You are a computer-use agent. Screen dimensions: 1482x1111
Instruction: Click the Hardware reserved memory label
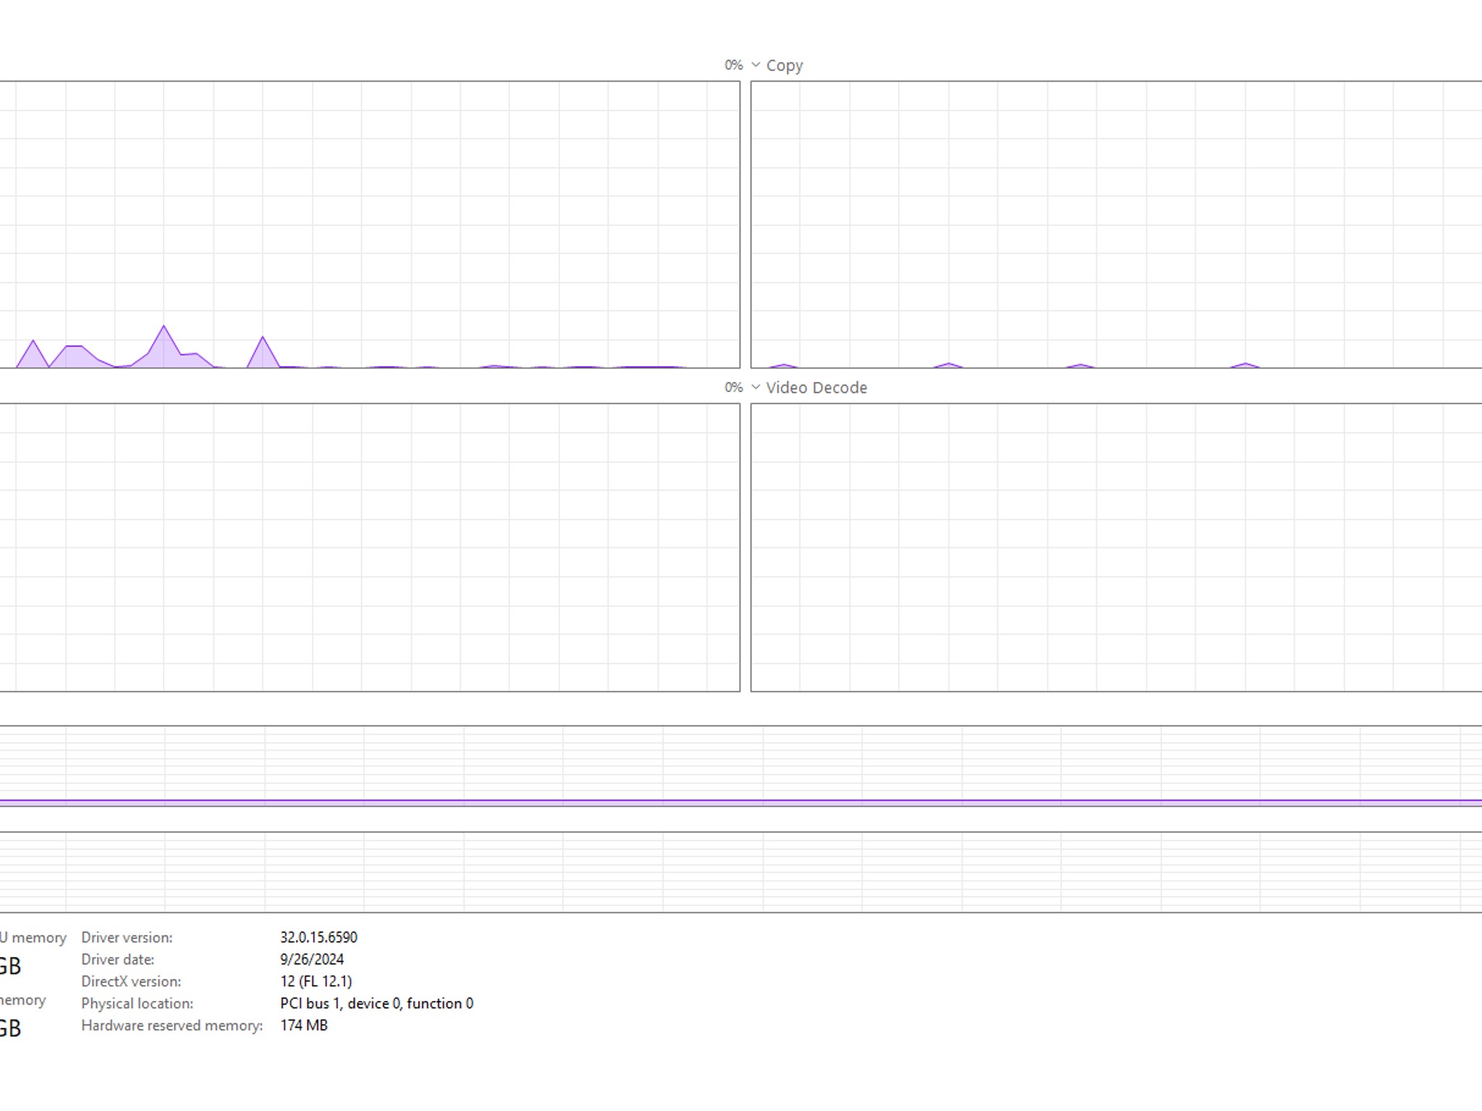coord(172,1026)
